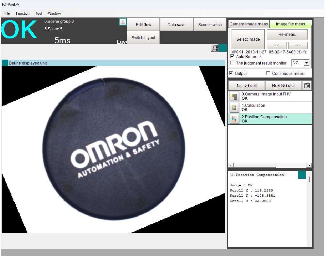Image resolution: width=325 pixels, height=256 pixels.
Task: Click Scroll X : 119.2139 value
Action: [251, 190]
